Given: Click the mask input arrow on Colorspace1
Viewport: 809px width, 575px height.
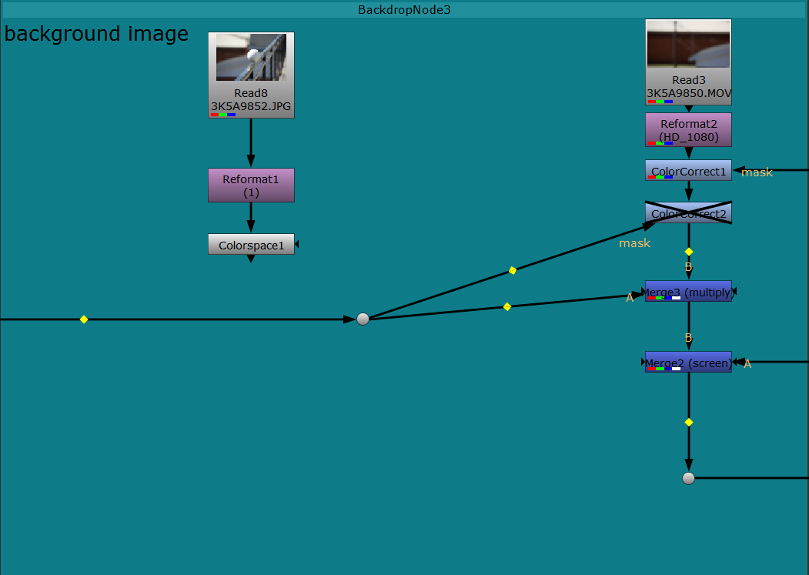Looking at the screenshot, I should click(x=298, y=244).
